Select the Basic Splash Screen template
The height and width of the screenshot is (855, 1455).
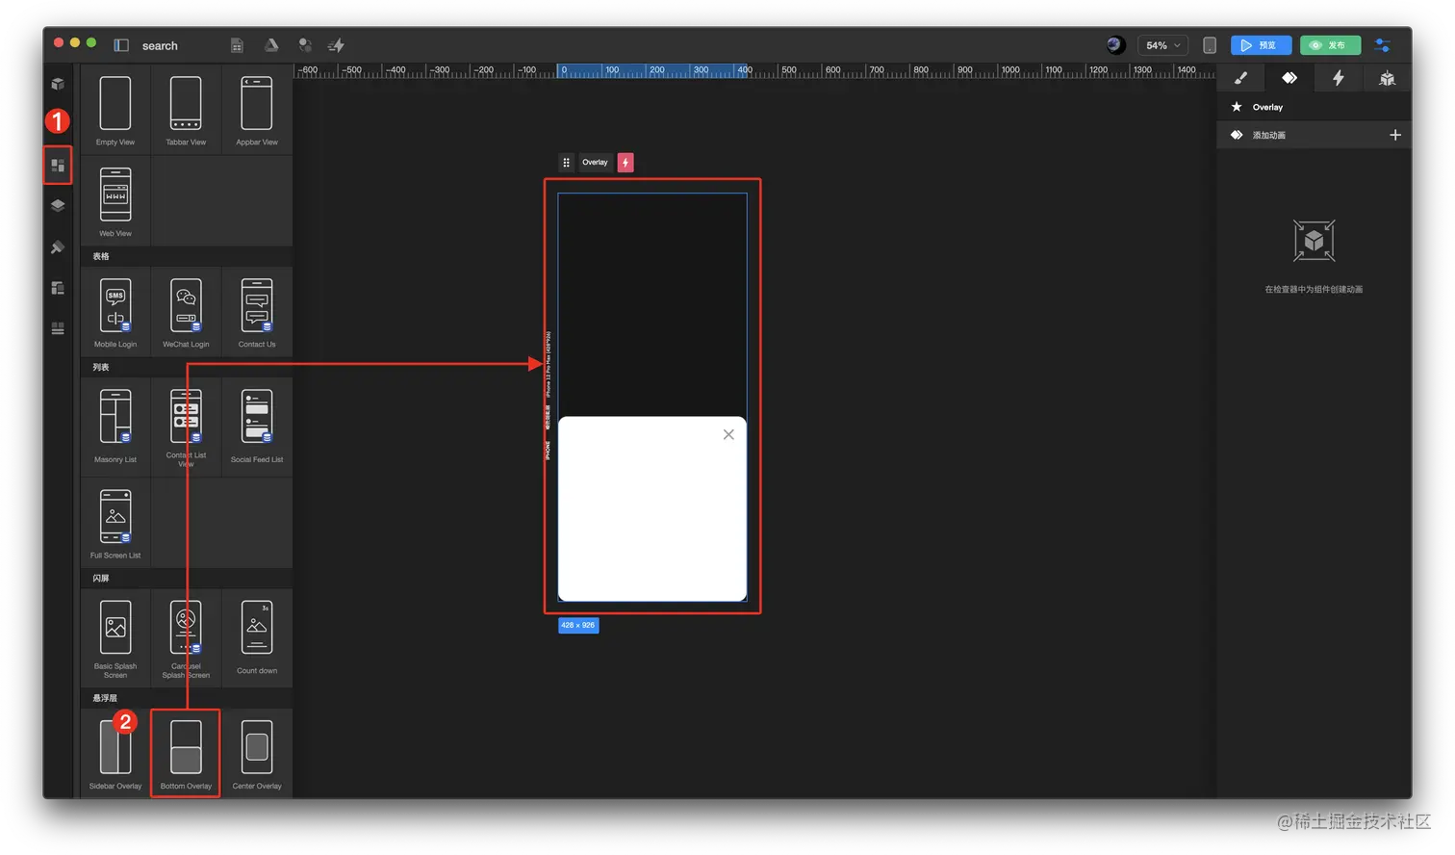(x=115, y=636)
